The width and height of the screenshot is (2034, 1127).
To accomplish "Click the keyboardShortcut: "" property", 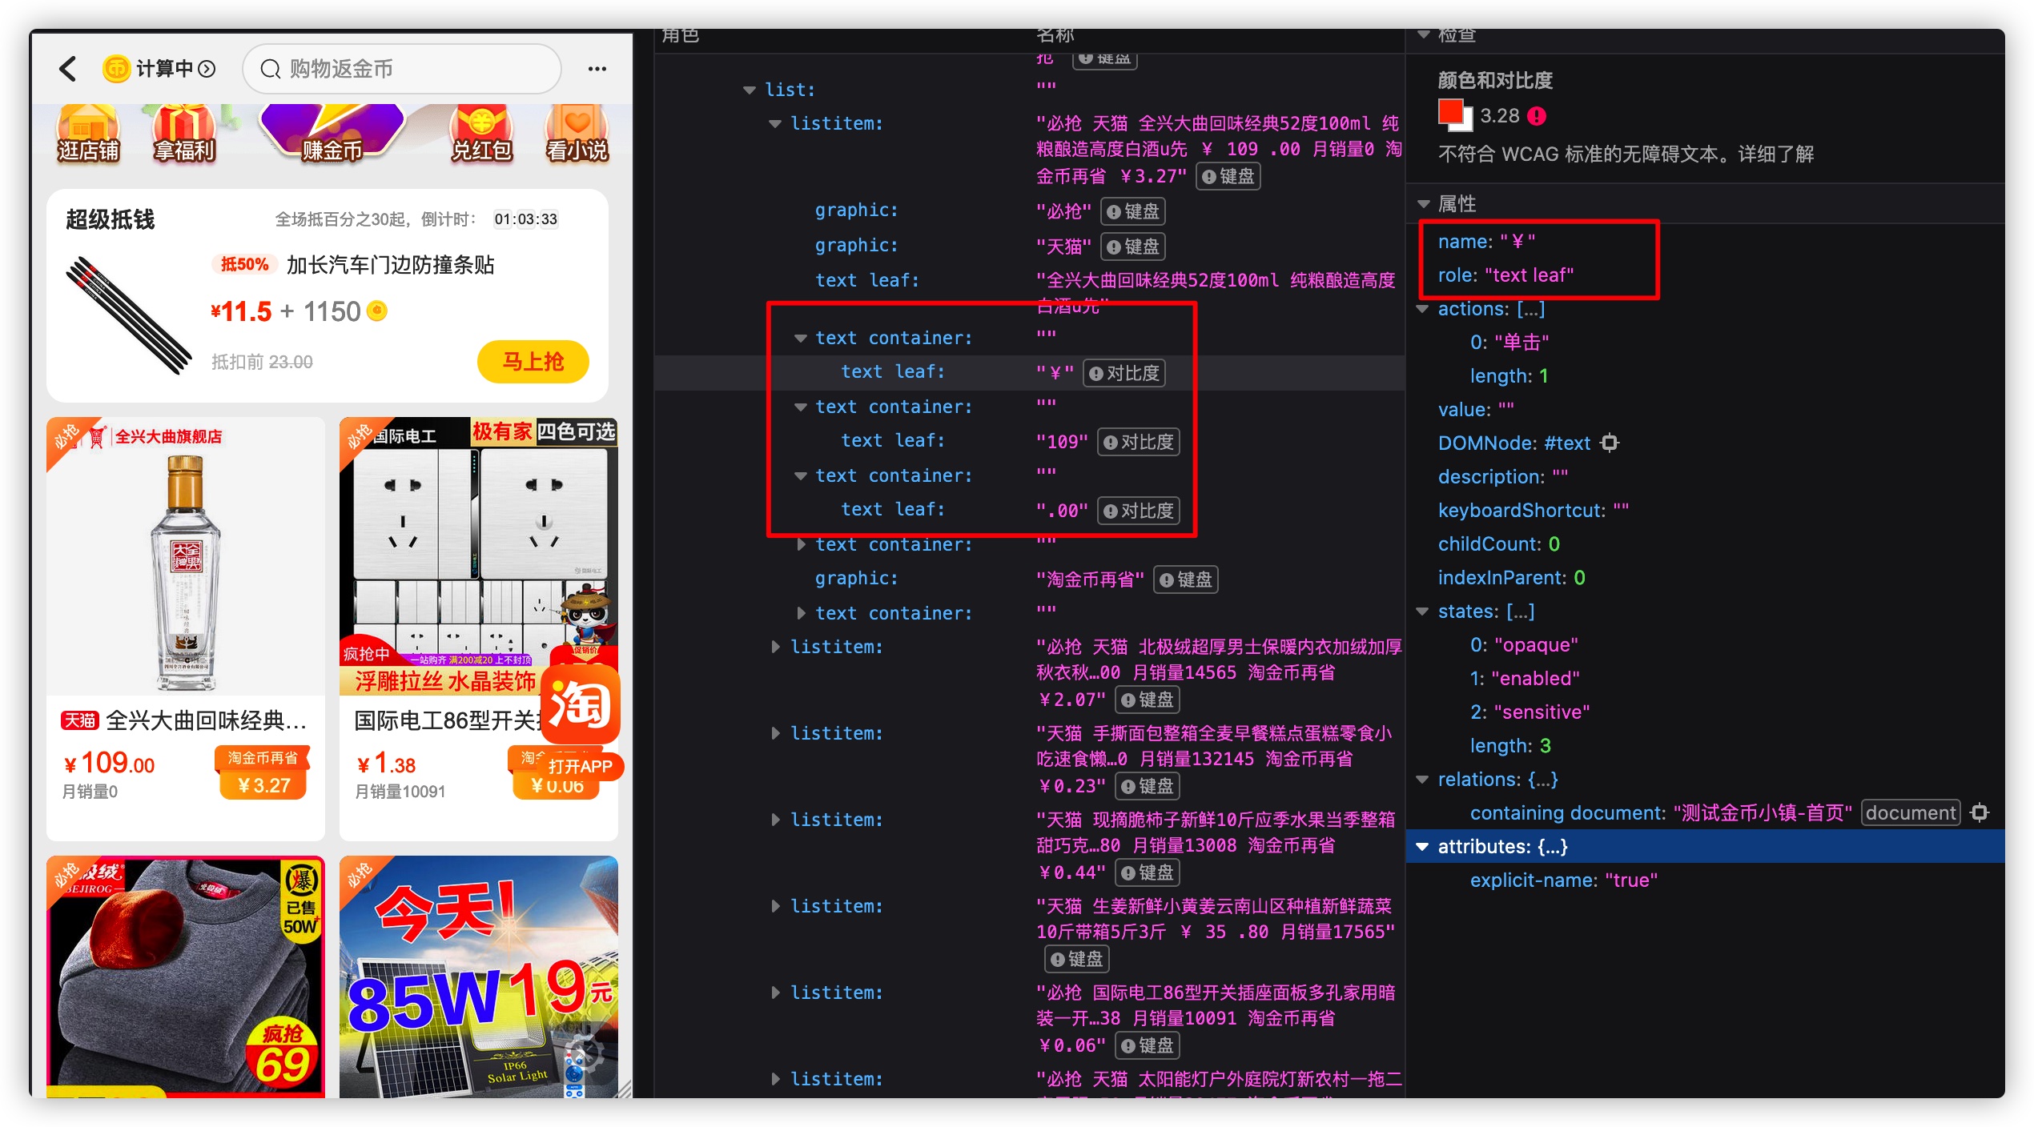I will (1533, 511).
